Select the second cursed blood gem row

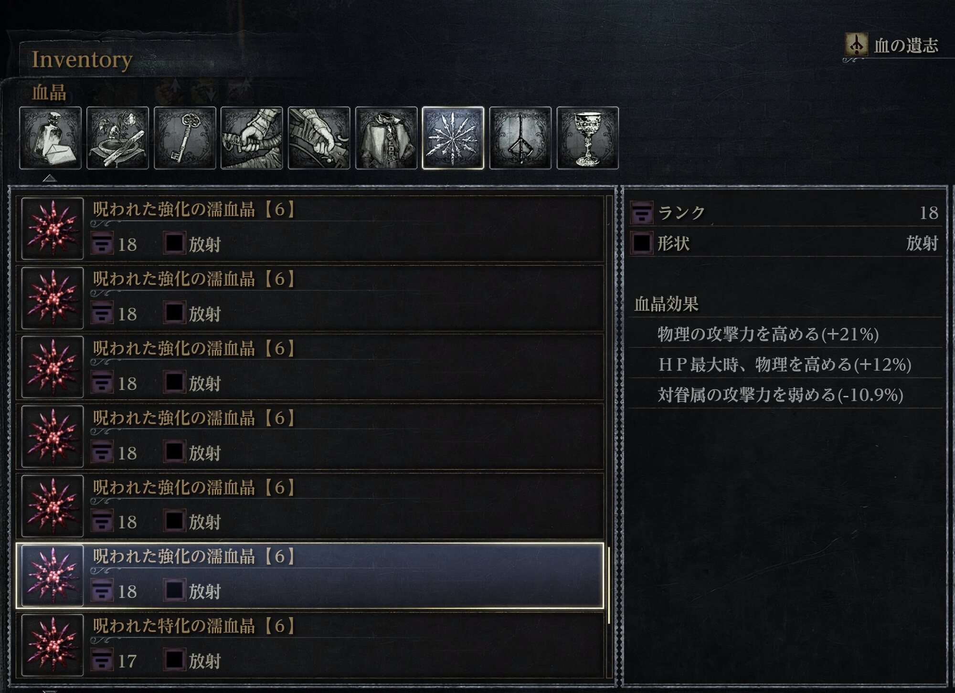(310, 298)
